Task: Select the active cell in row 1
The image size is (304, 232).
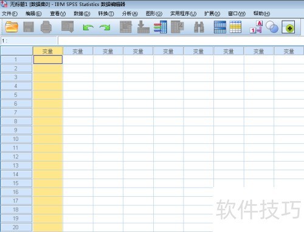Action: [48, 60]
